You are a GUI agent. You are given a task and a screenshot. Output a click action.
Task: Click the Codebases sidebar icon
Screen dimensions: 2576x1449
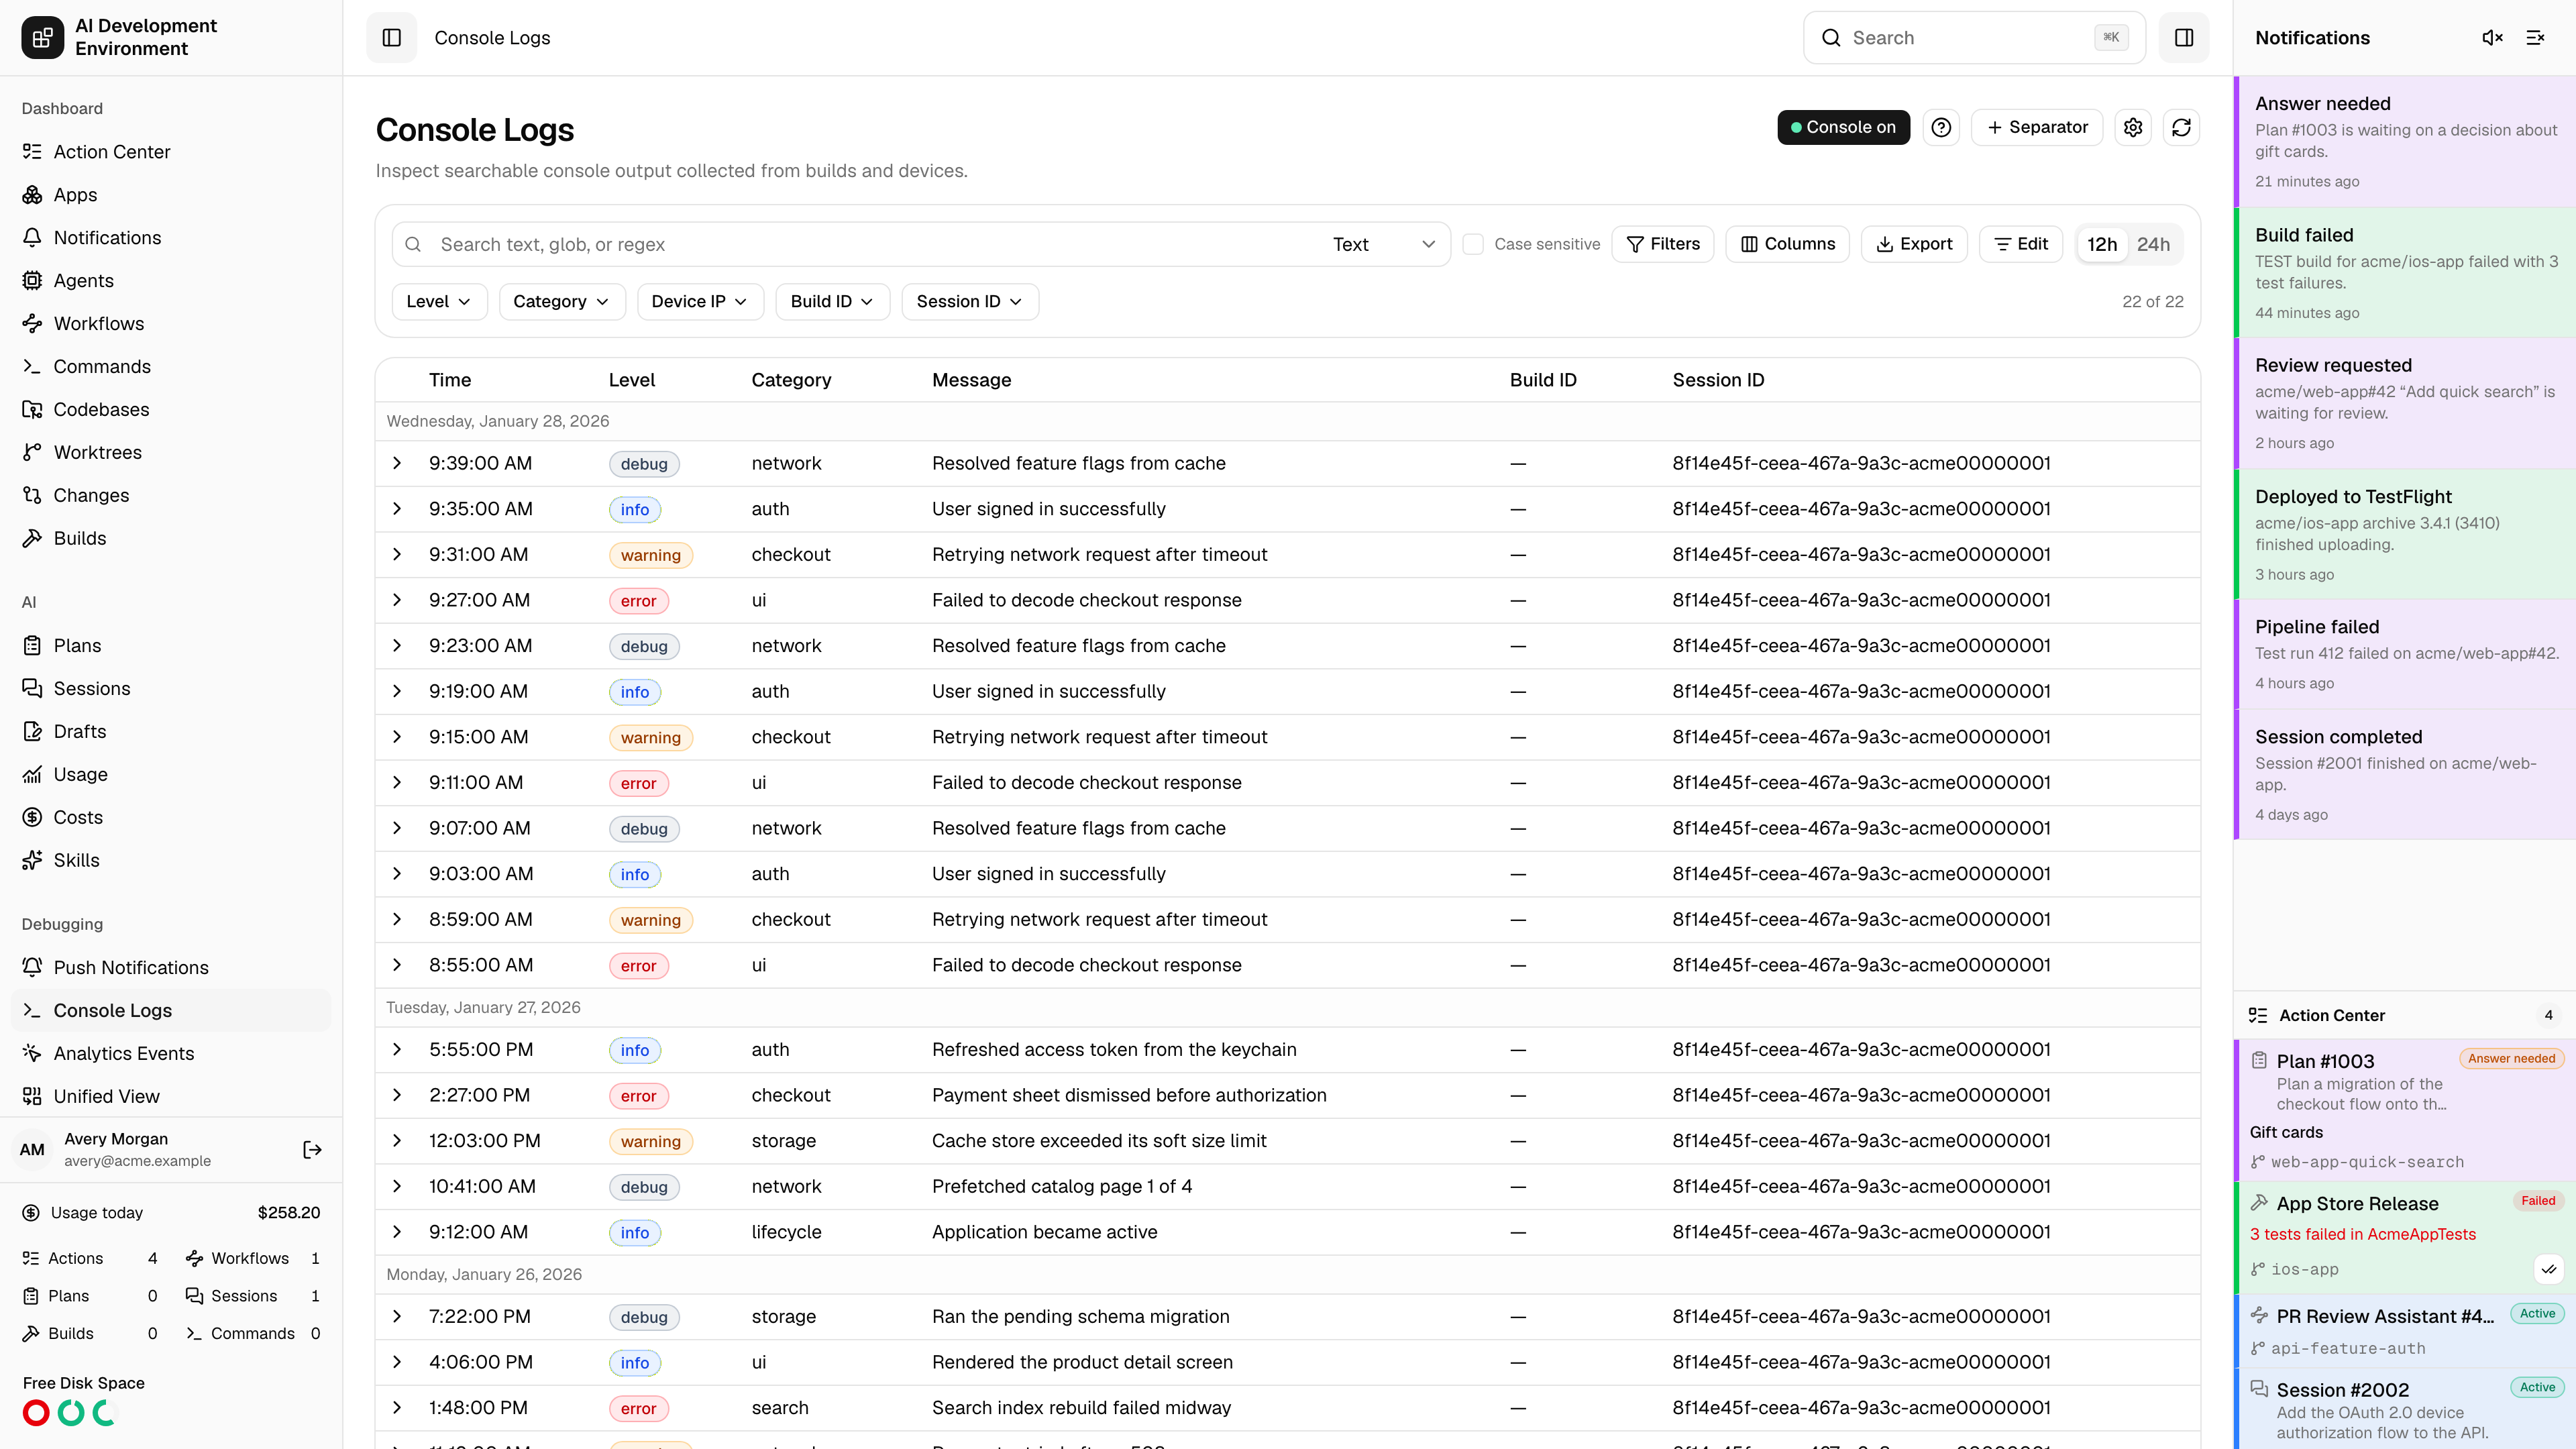coord(32,410)
